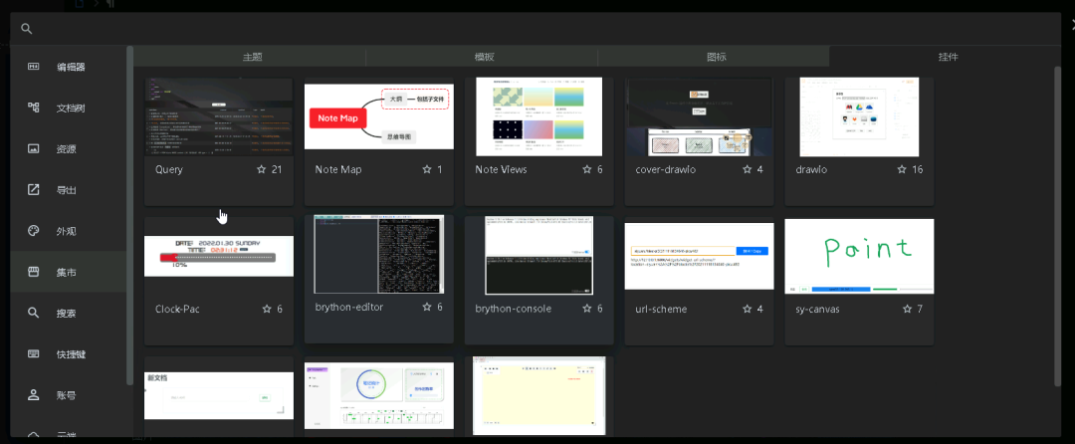Click the "Note Map" card title
Viewport: 1075px width, 444px height.
pyautogui.click(x=338, y=169)
